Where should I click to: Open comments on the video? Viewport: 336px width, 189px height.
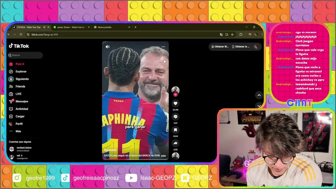click(x=175, y=117)
